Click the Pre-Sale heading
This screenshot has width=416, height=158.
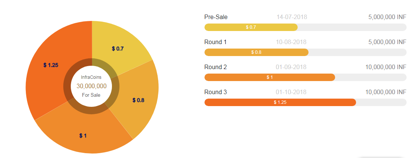click(216, 17)
